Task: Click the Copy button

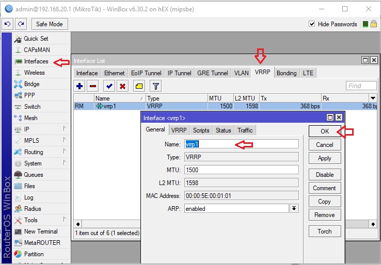Action: (x=325, y=202)
